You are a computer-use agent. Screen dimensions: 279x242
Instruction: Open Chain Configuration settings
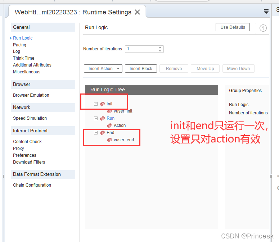[32, 185]
